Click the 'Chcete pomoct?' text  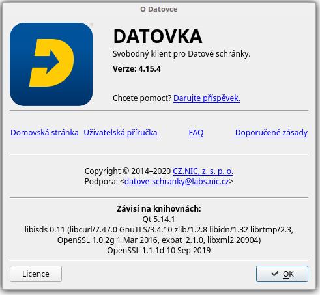click(x=142, y=98)
